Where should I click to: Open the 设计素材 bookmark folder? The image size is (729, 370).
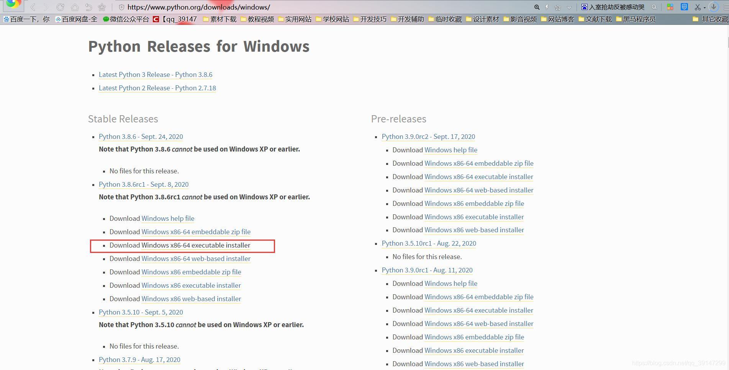point(482,19)
